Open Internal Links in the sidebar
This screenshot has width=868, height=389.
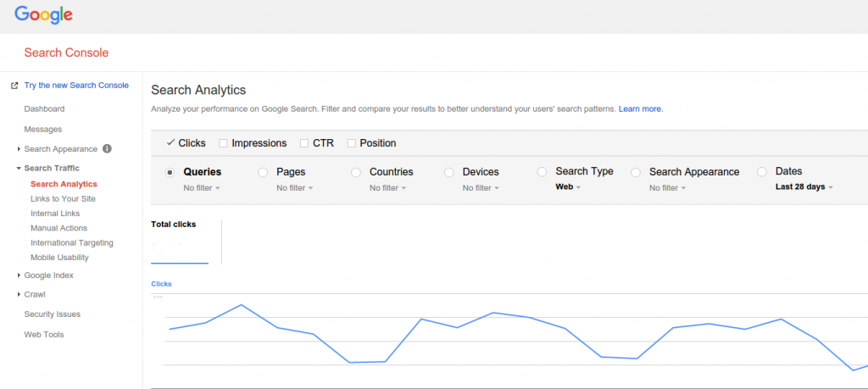coord(55,213)
